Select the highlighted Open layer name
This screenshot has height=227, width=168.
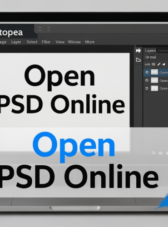[x=164, y=73]
